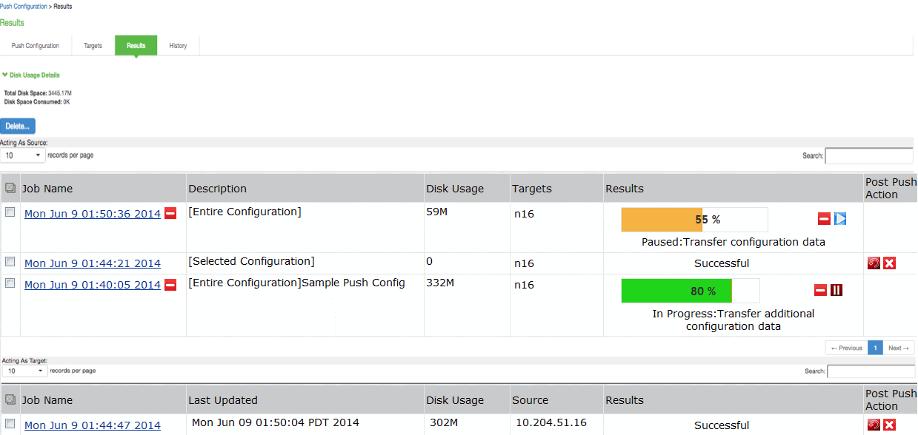Viewport: 918px width, 435px height.
Task: Cancel the 80% in-progress transfer
Action: (x=820, y=290)
